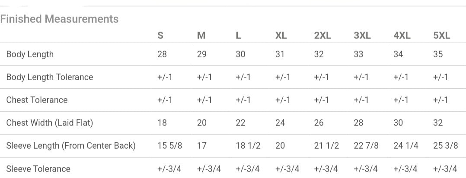Select the M size column header
466x178 pixels.
[x=201, y=36]
